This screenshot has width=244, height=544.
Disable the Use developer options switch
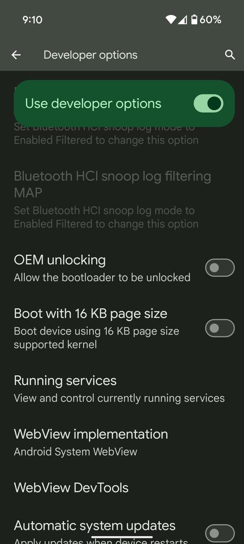[x=208, y=103]
